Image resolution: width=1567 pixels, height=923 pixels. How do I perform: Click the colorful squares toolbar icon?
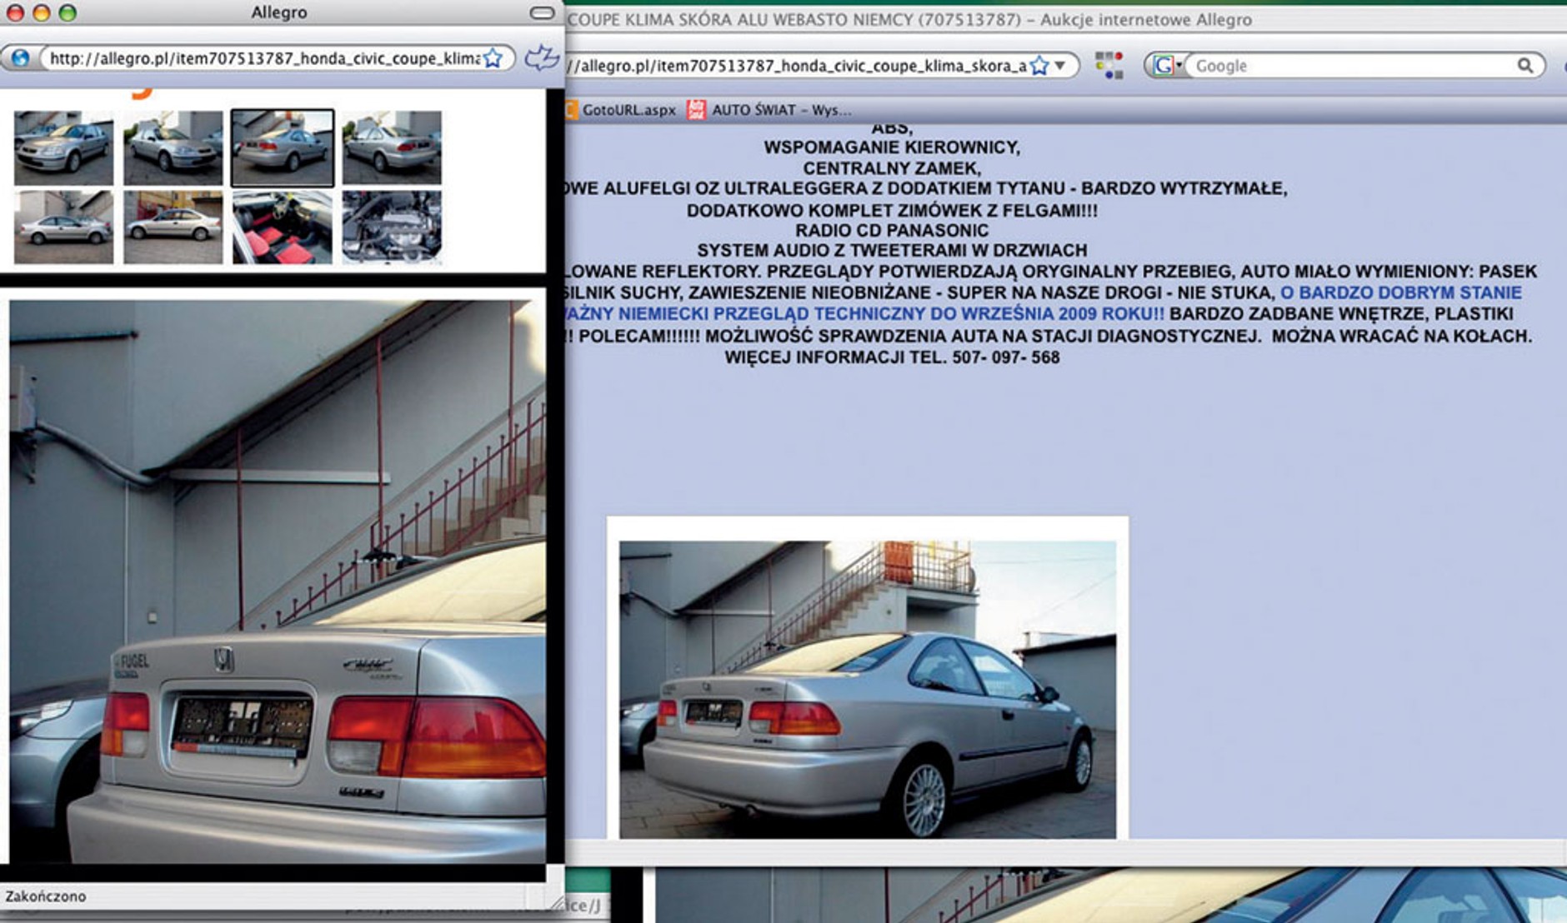(x=1109, y=65)
